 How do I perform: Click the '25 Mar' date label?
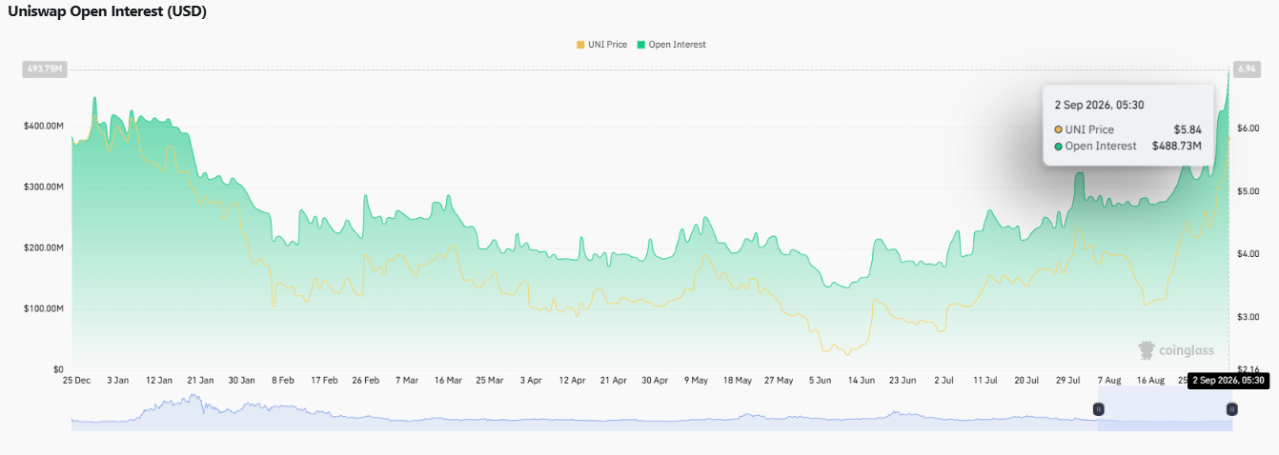pyautogui.click(x=489, y=380)
